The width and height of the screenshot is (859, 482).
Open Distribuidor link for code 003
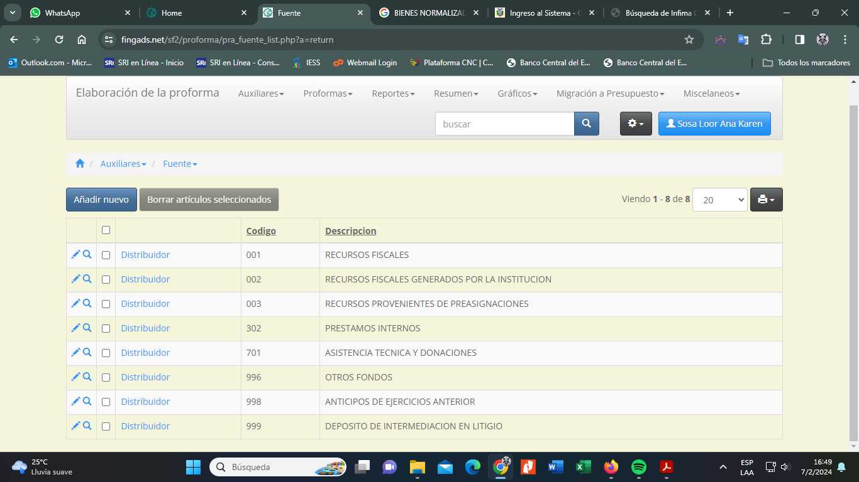click(x=145, y=304)
